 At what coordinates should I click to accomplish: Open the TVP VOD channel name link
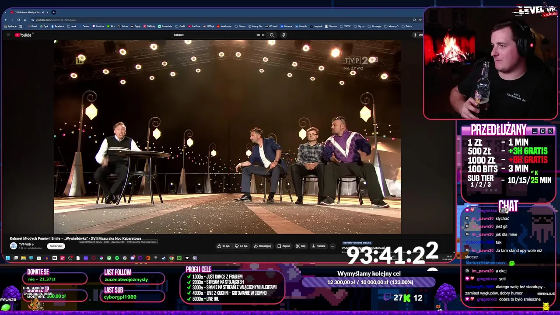(25, 245)
